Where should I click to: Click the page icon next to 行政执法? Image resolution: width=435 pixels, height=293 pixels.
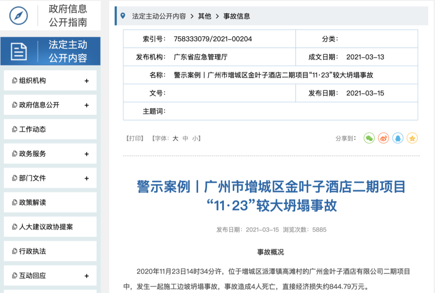14,251
